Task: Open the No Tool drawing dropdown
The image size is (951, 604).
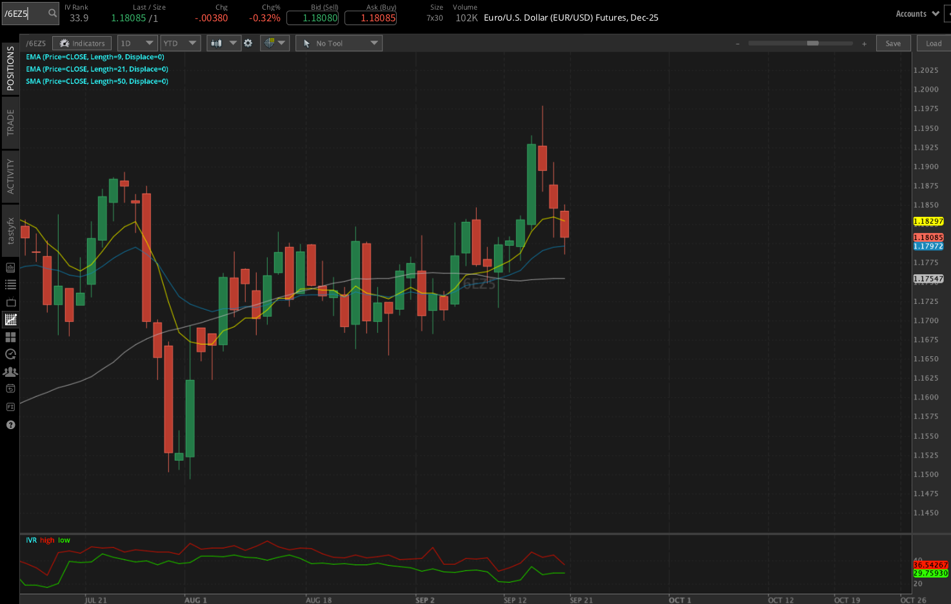Action: click(339, 43)
